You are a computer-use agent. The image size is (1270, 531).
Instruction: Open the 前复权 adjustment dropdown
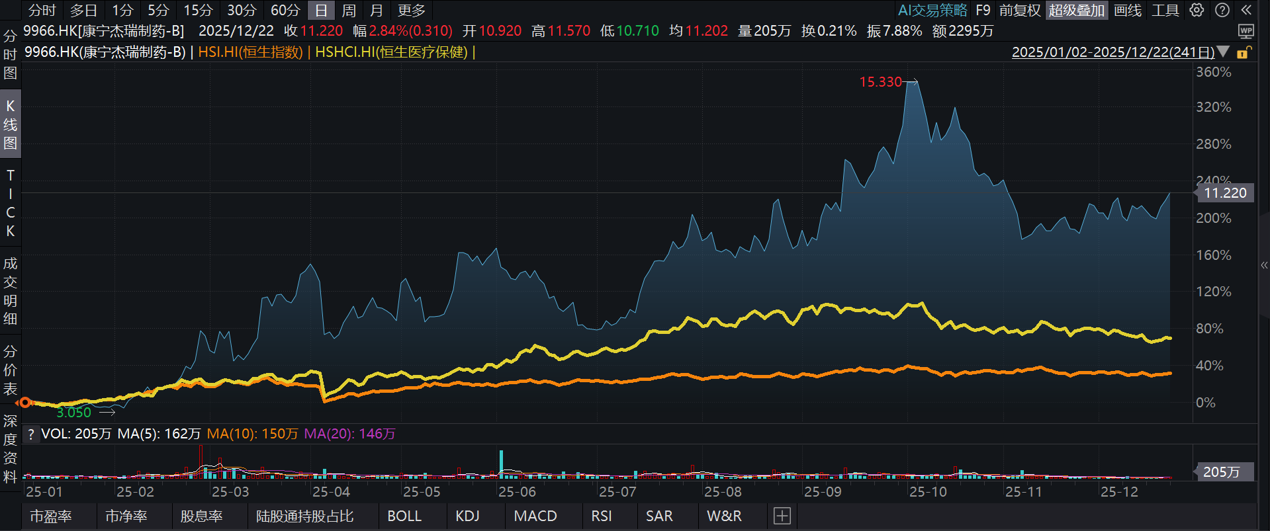1019,10
